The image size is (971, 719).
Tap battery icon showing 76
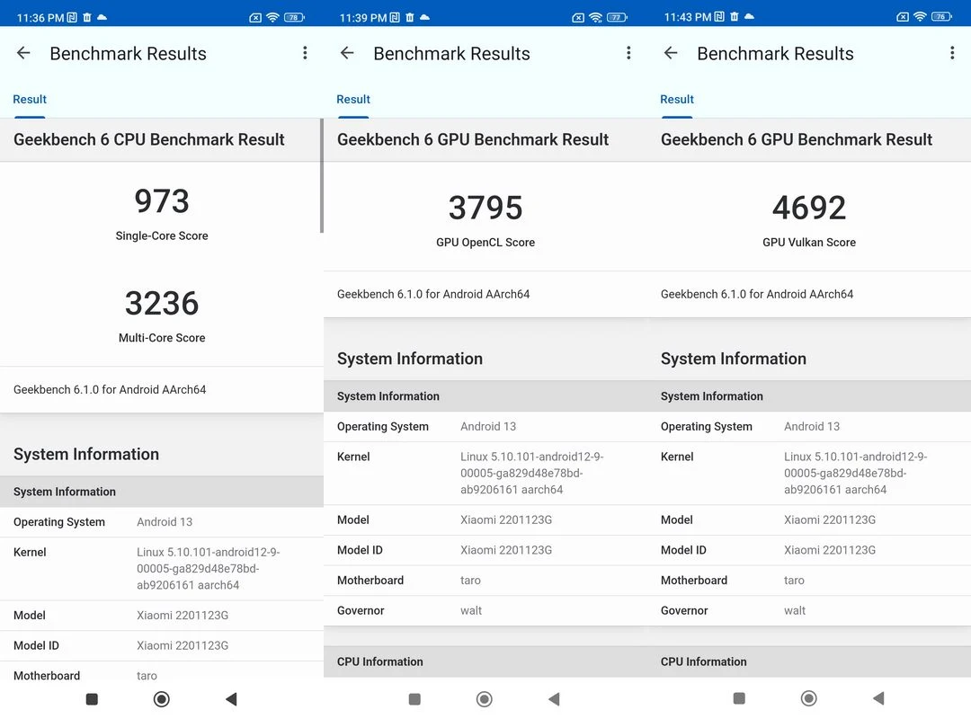(941, 17)
